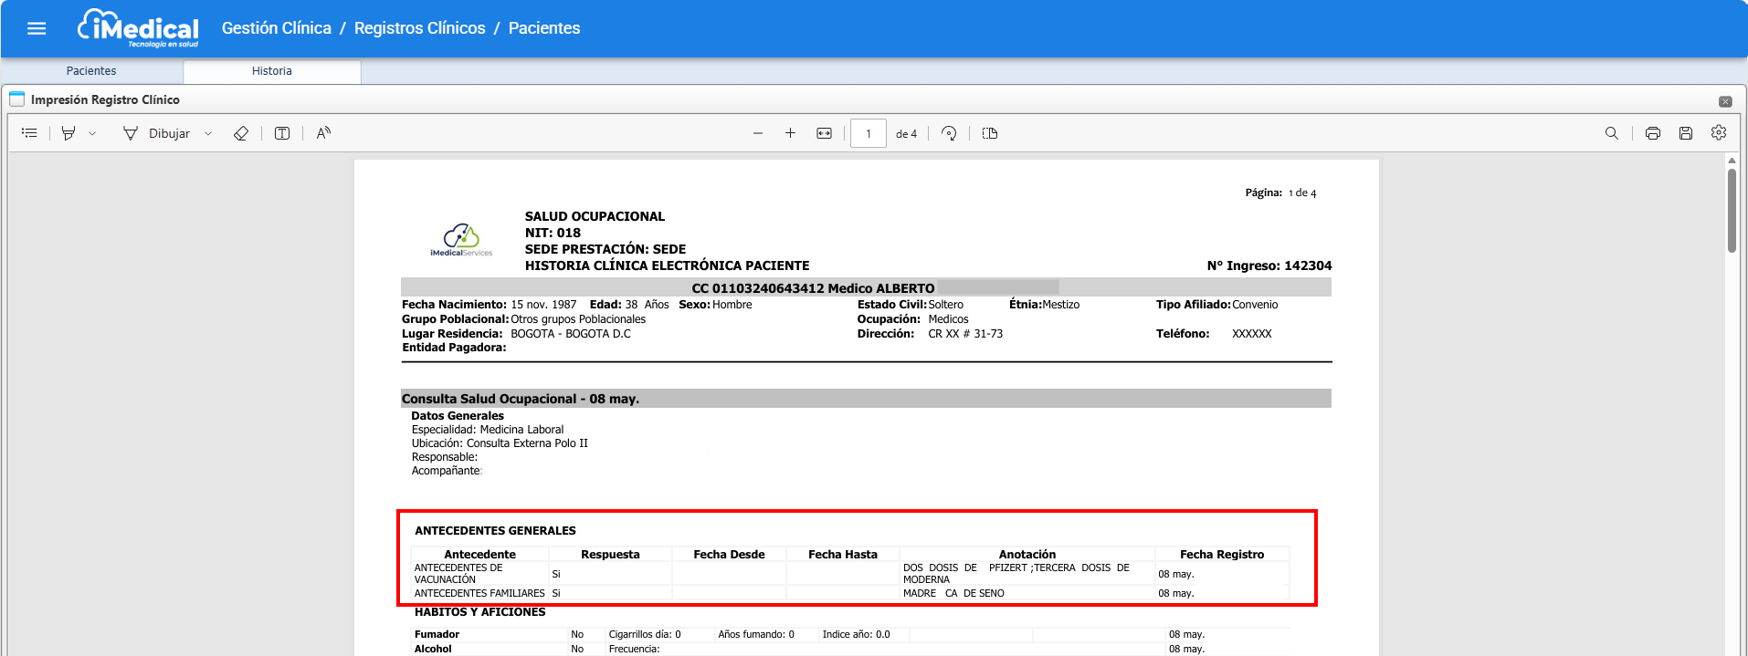Image resolution: width=1748 pixels, height=656 pixels.
Task: Open the PDF viewer settings gear
Action: [x=1719, y=133]
